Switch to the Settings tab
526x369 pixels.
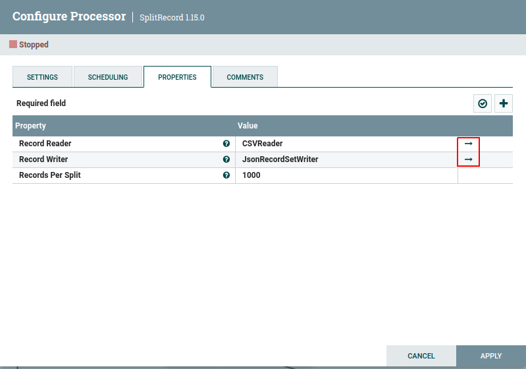[42, 77]
